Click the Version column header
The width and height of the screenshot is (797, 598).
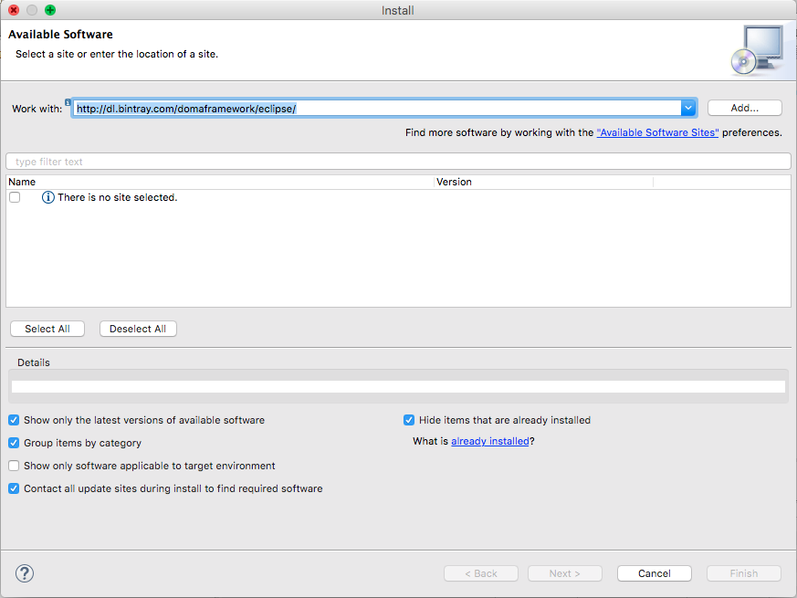tap(543, 182)
